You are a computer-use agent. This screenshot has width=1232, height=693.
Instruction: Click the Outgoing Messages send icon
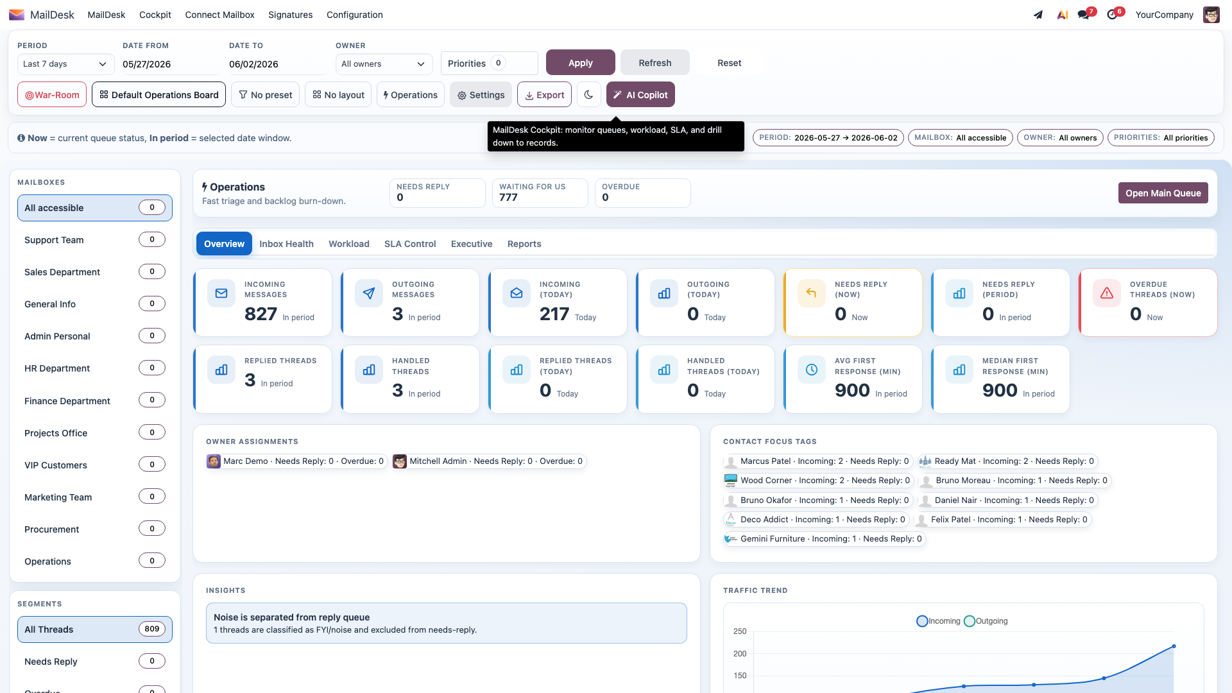(369, 293)
